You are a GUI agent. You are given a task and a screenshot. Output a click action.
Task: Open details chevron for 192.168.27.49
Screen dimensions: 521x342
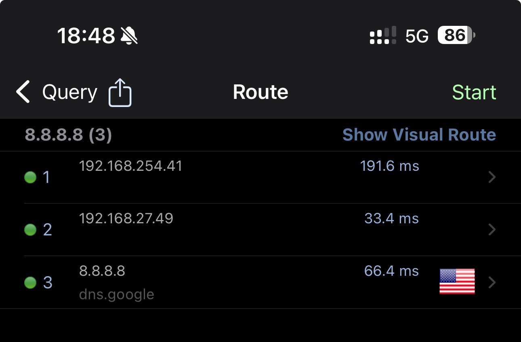(x=492, y=230)
